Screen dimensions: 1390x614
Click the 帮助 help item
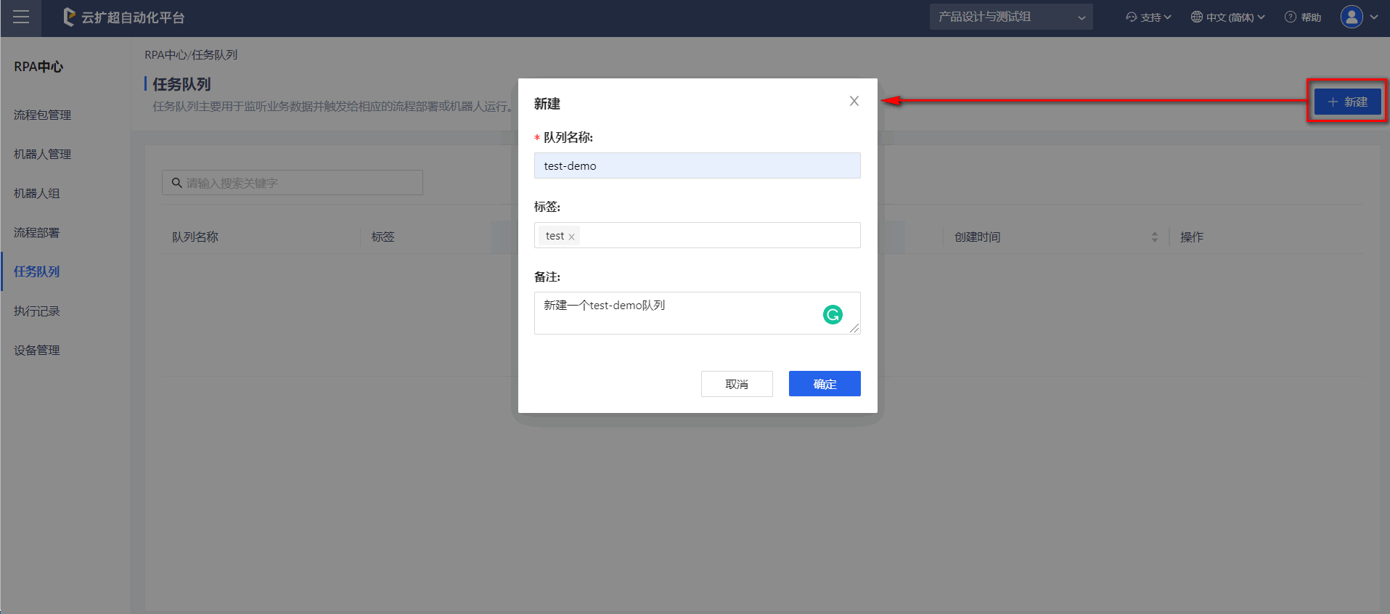point(1303,17)
